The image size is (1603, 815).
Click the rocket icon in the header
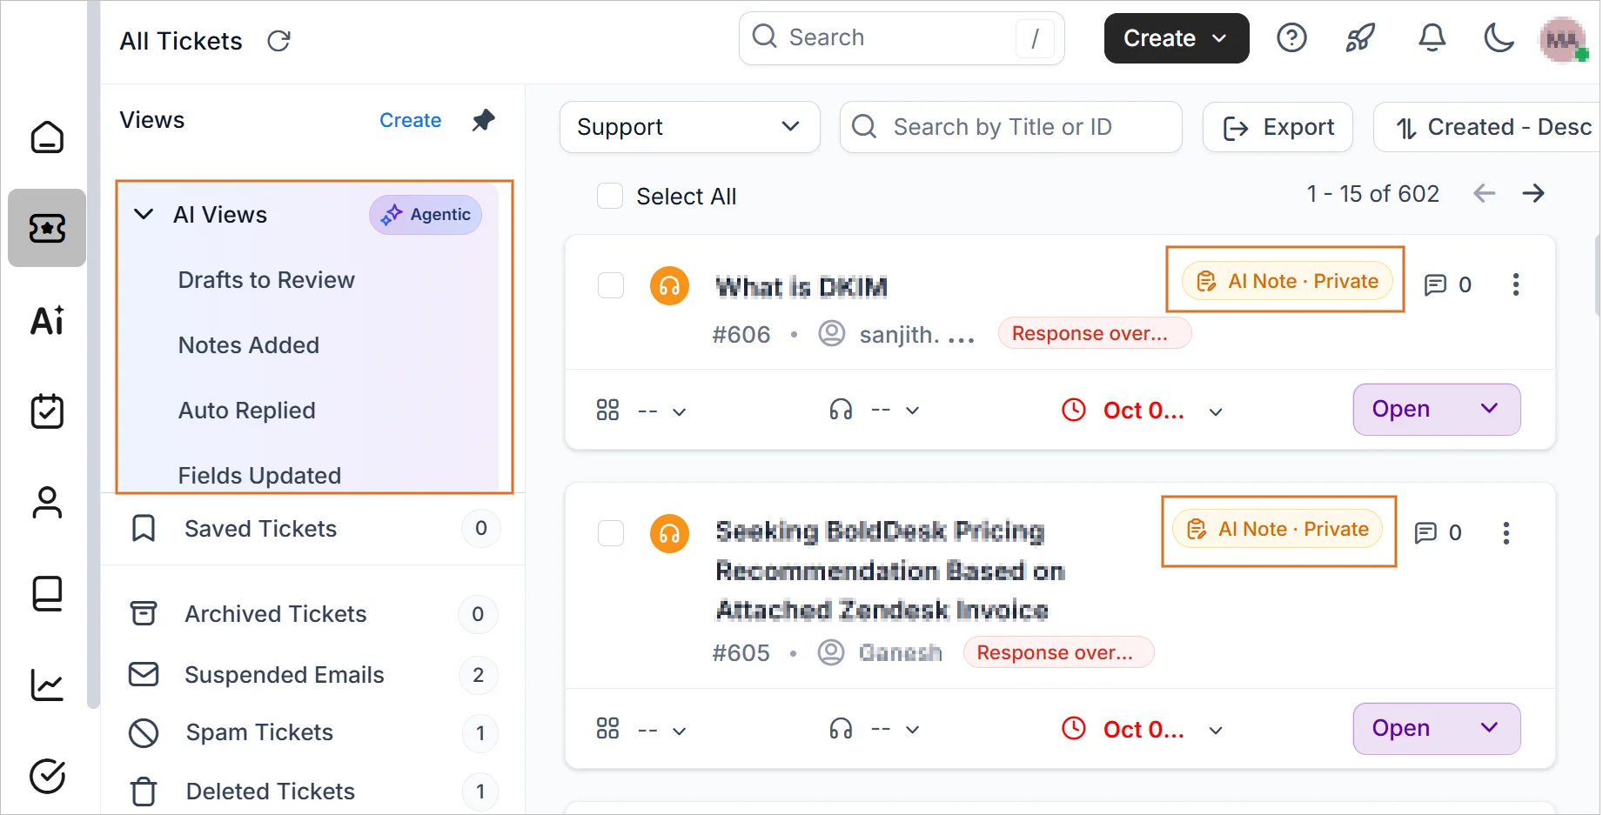[1360, 38]
